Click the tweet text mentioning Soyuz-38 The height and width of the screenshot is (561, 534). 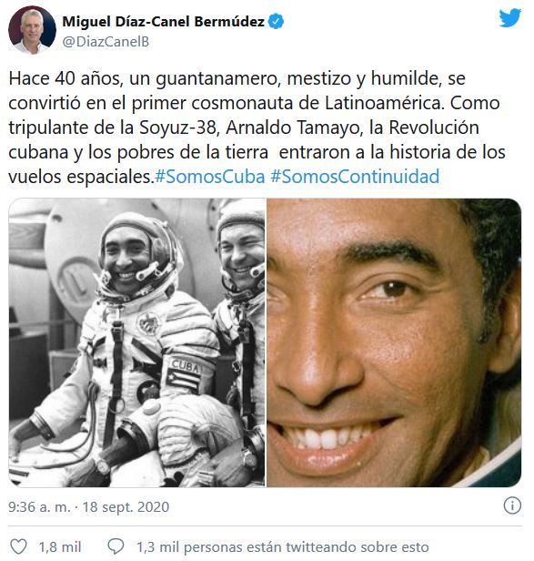257,127
